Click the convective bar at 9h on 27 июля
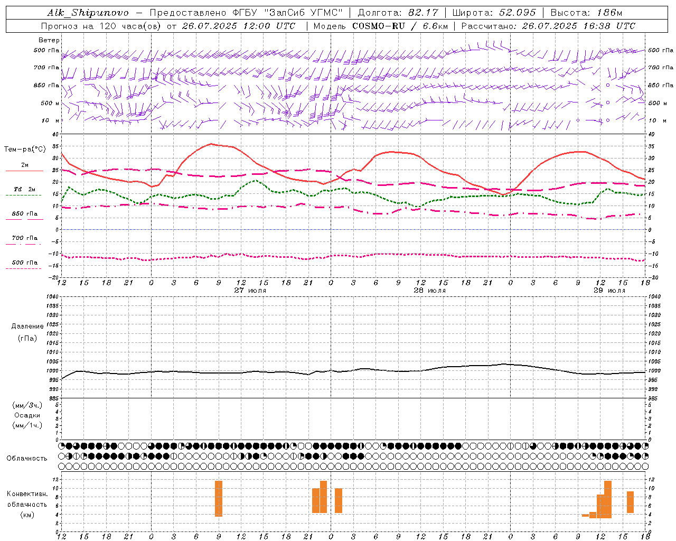This screenshot has width=676, height=541. pos(219,499)
